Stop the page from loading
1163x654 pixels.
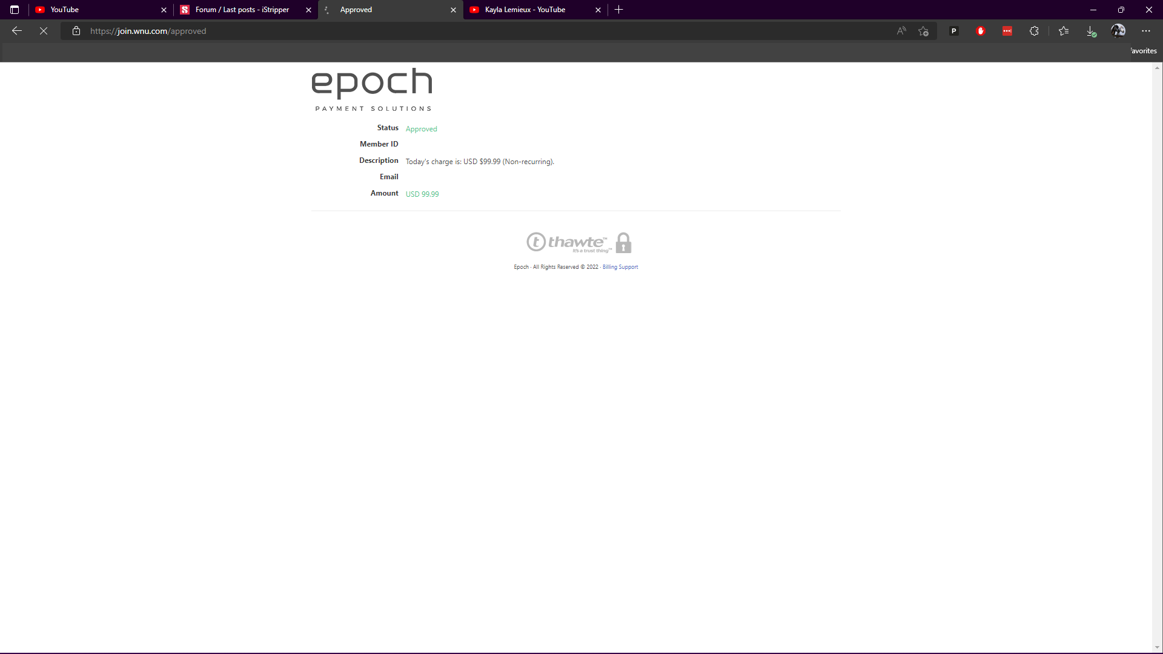[44, 31]
